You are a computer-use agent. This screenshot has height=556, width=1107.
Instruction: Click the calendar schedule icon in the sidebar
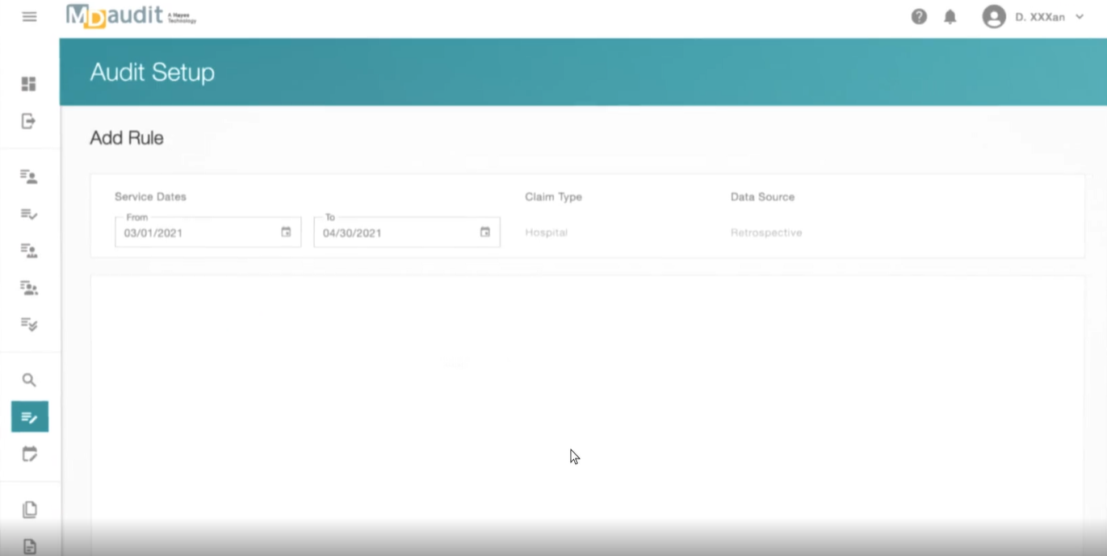point(29,454)
